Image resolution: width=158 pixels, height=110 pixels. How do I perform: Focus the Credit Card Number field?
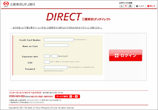tap(59, 40)
